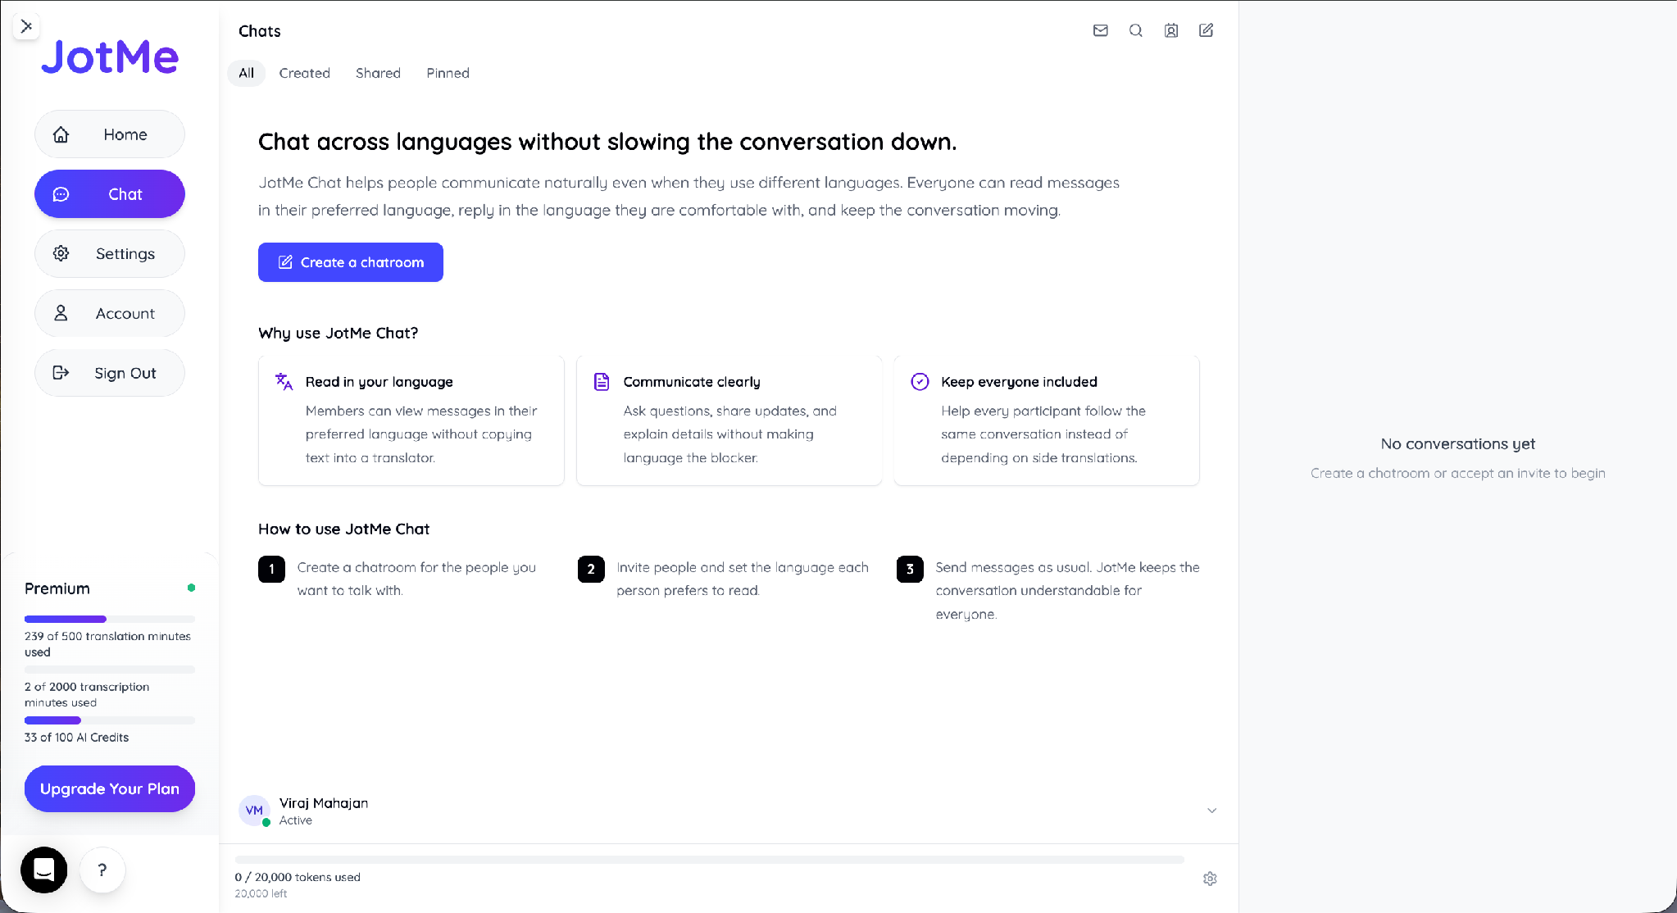Select the All chats tab
1677x913 pixels.
click(x=246, y=73)
